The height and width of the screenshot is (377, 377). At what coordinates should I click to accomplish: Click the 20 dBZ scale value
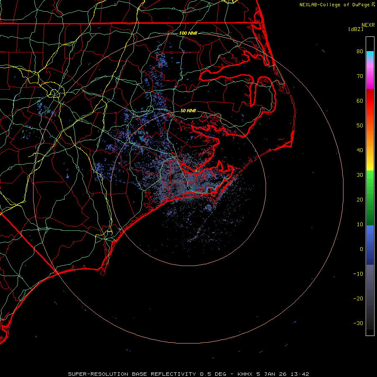[360, 200]
